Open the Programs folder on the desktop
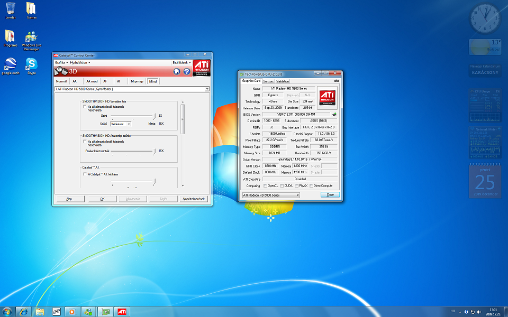508x317 pixels. click(10, 38)
